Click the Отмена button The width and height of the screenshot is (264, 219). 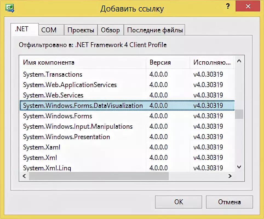[229, 202]
